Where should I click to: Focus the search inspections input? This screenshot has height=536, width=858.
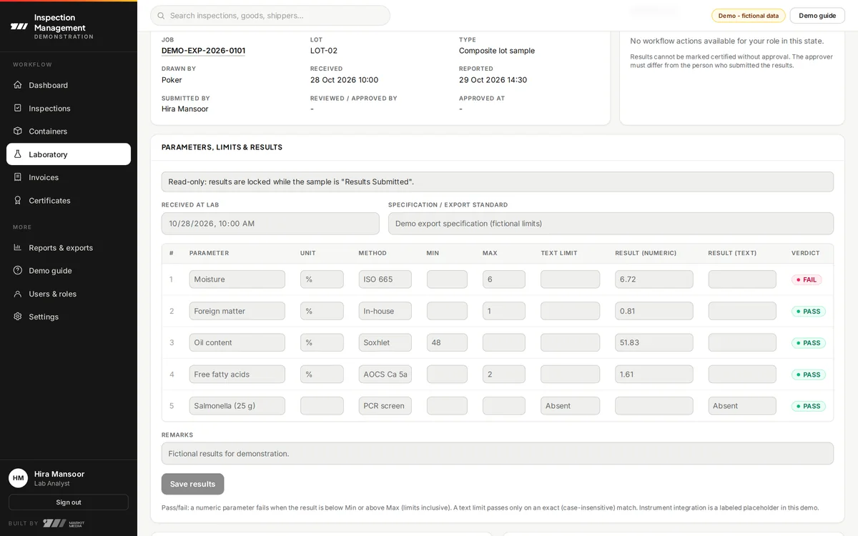270,16
